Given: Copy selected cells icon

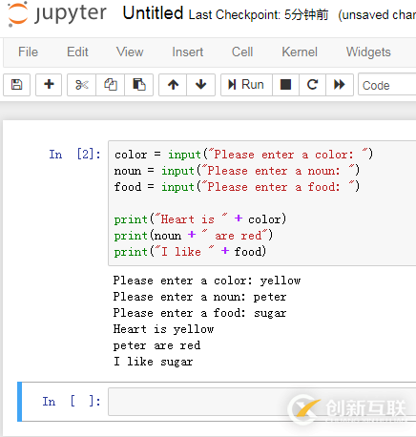Looking at the screenshot, I should coord(111,85).
